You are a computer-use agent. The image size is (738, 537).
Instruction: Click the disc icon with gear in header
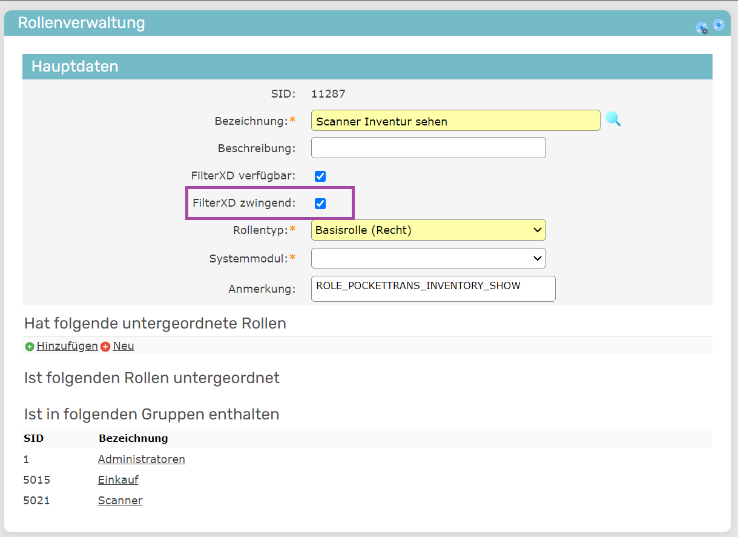pyautogui.click(x=702, y=28)
